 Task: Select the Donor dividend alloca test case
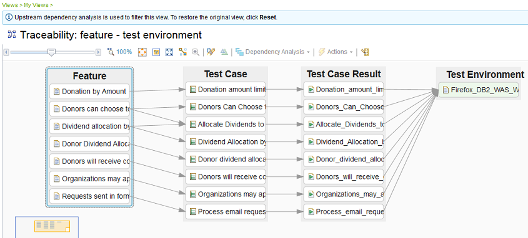(226, 159)
